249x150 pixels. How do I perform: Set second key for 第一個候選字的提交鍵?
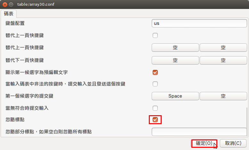(x=223, y=96)
